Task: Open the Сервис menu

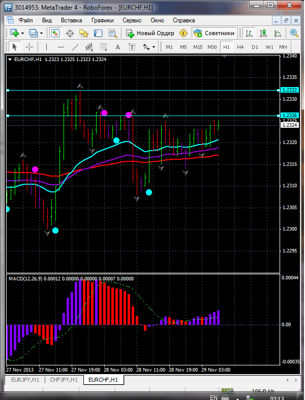Action: click(x=132, y=20)
